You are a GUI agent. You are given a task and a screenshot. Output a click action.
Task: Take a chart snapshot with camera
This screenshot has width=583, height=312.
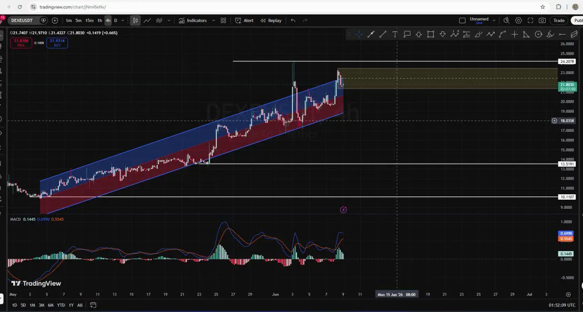542,20
